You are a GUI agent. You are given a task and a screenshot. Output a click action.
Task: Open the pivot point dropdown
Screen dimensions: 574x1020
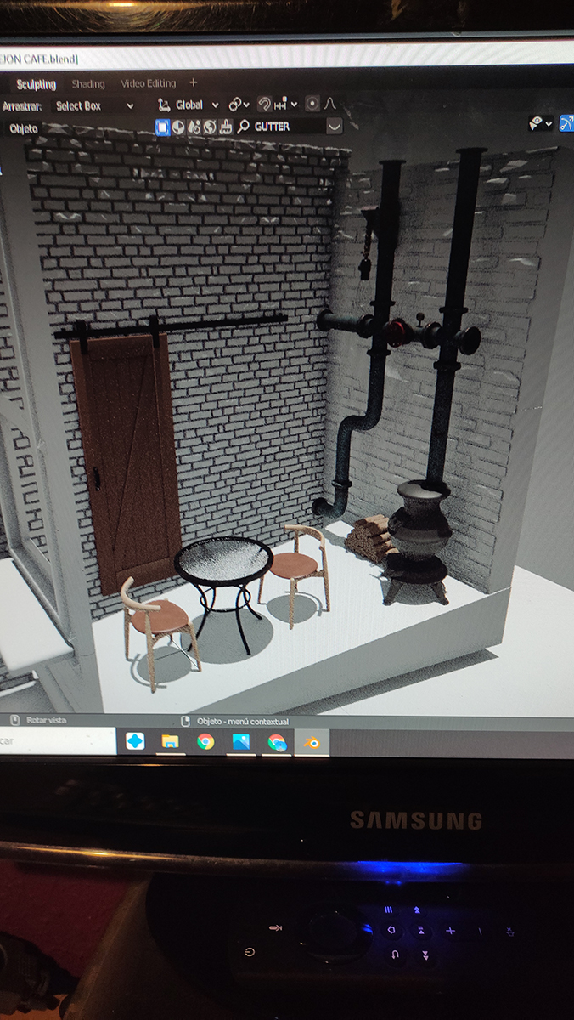[239, 104]
